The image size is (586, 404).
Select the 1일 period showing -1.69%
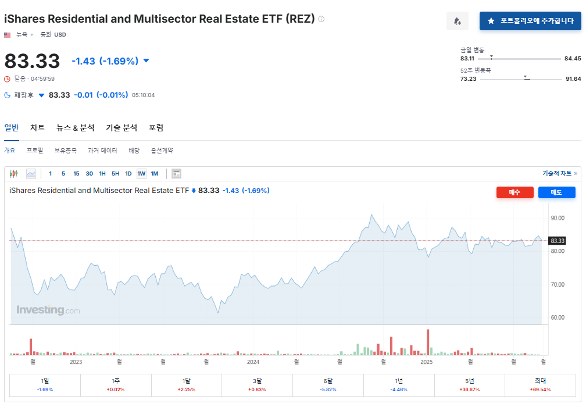45,385
